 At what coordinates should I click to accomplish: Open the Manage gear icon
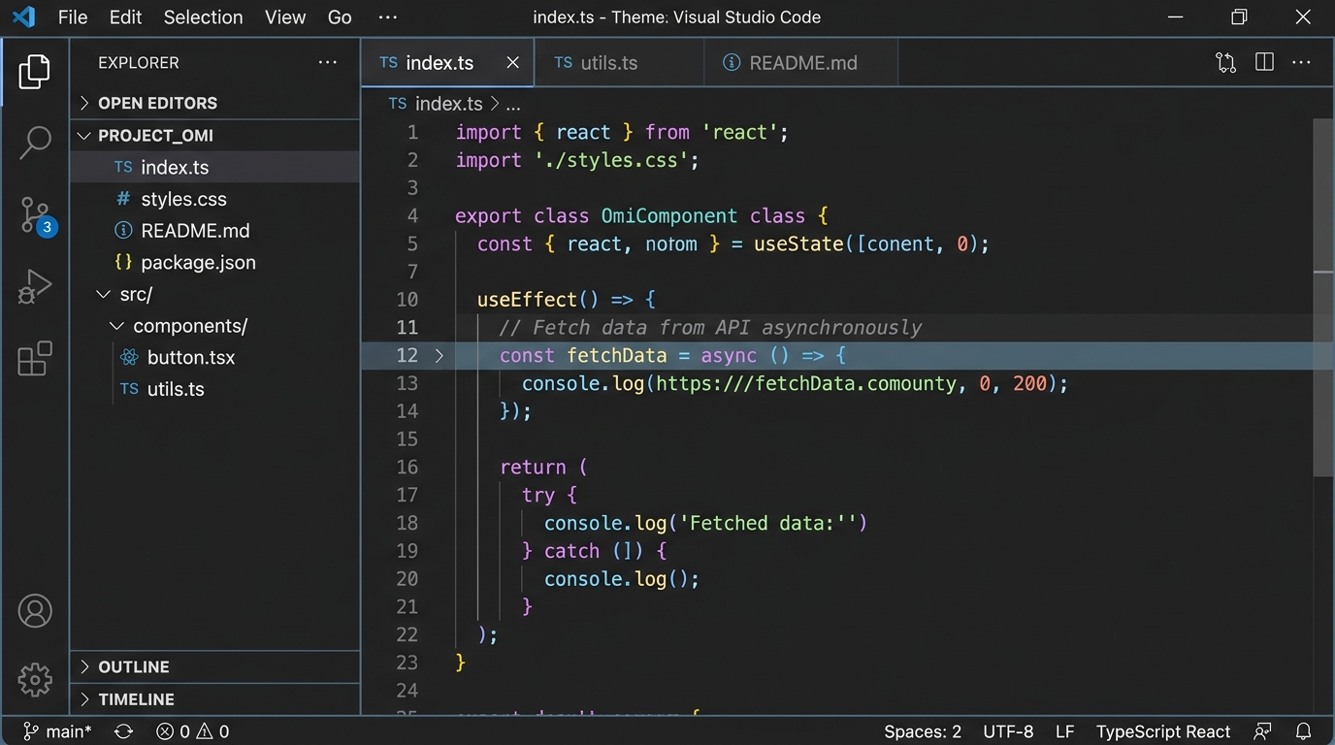point(35,680)
